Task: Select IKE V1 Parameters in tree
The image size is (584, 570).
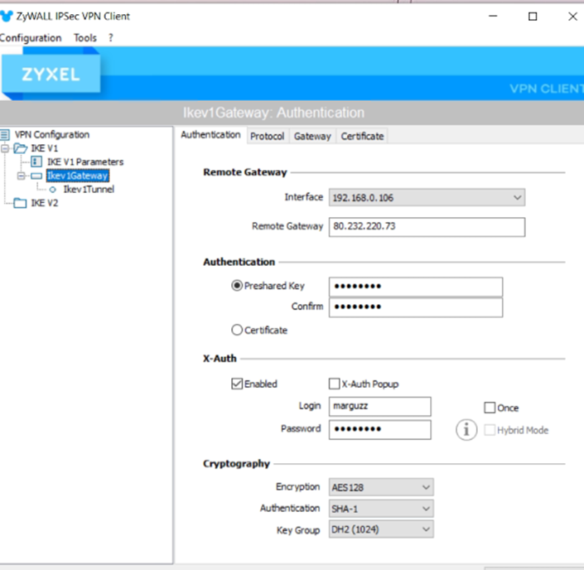Action: point(84,162)
